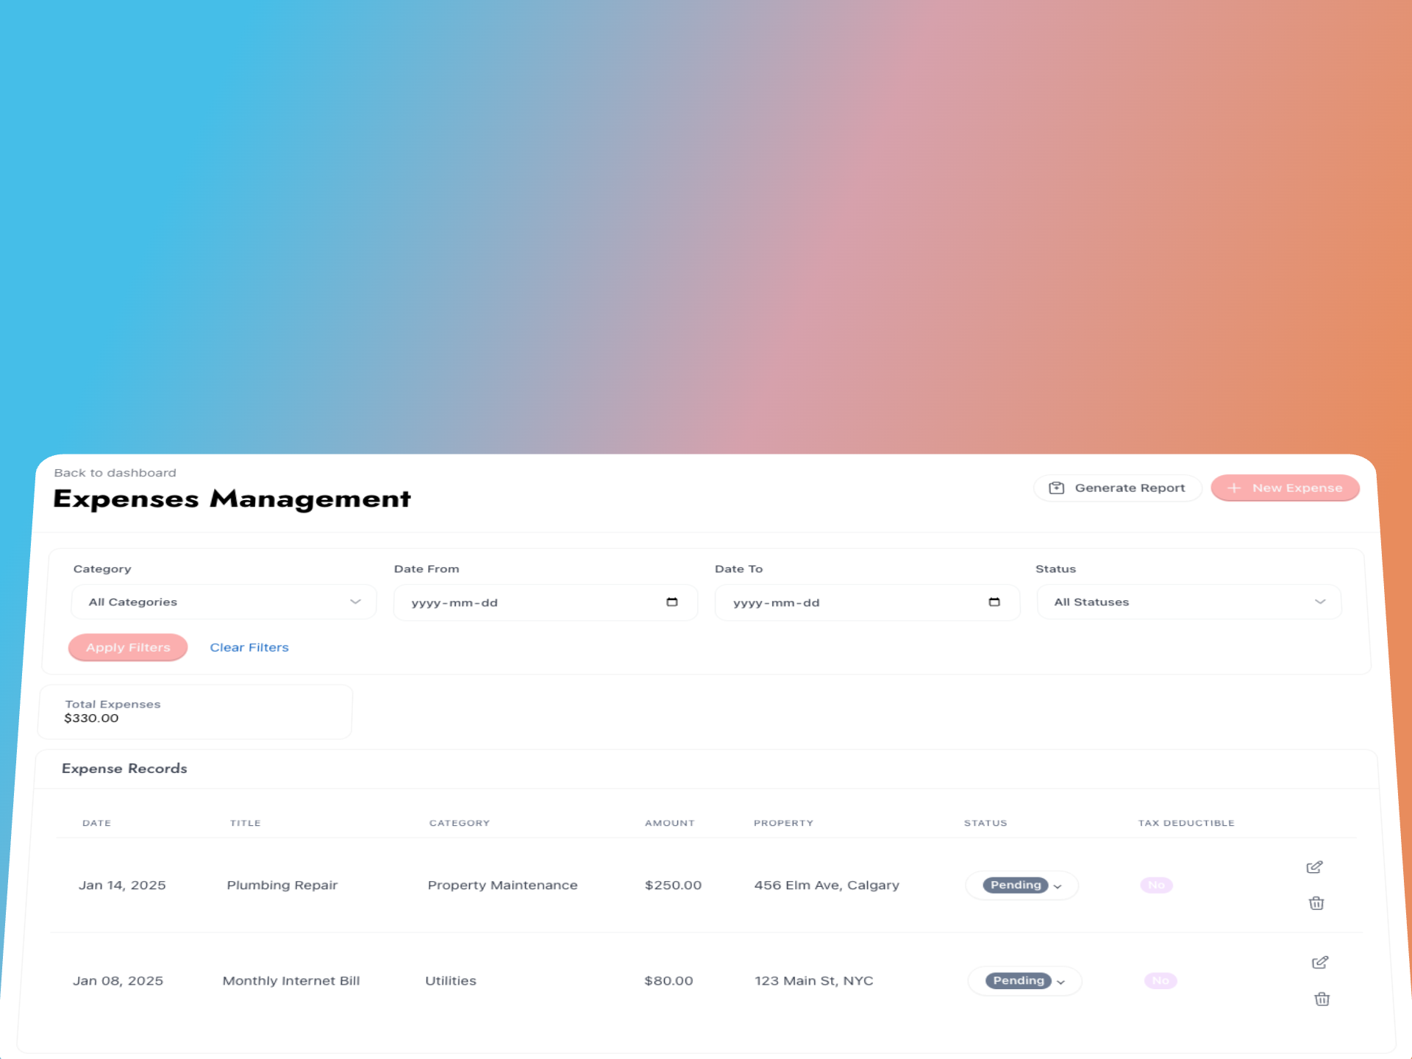Image resolution: width=1412 pixels, height=1059 pixels.
Task: Toggle the Tax Deductible switch for Plumbing Repair
Action: coord(1156,885)
